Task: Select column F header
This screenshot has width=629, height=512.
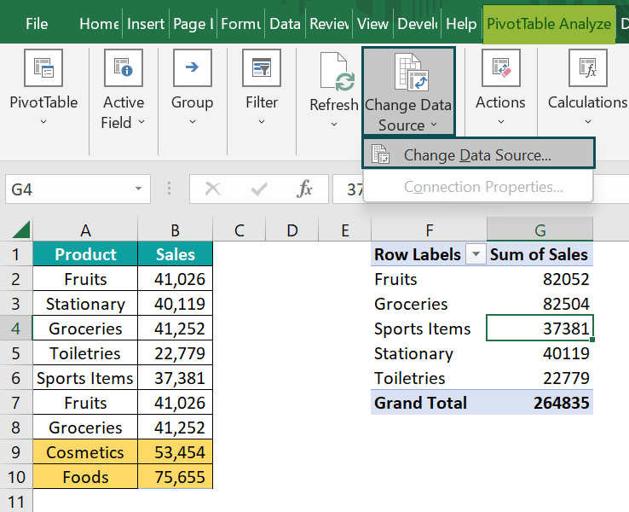Action: point(430,230)
